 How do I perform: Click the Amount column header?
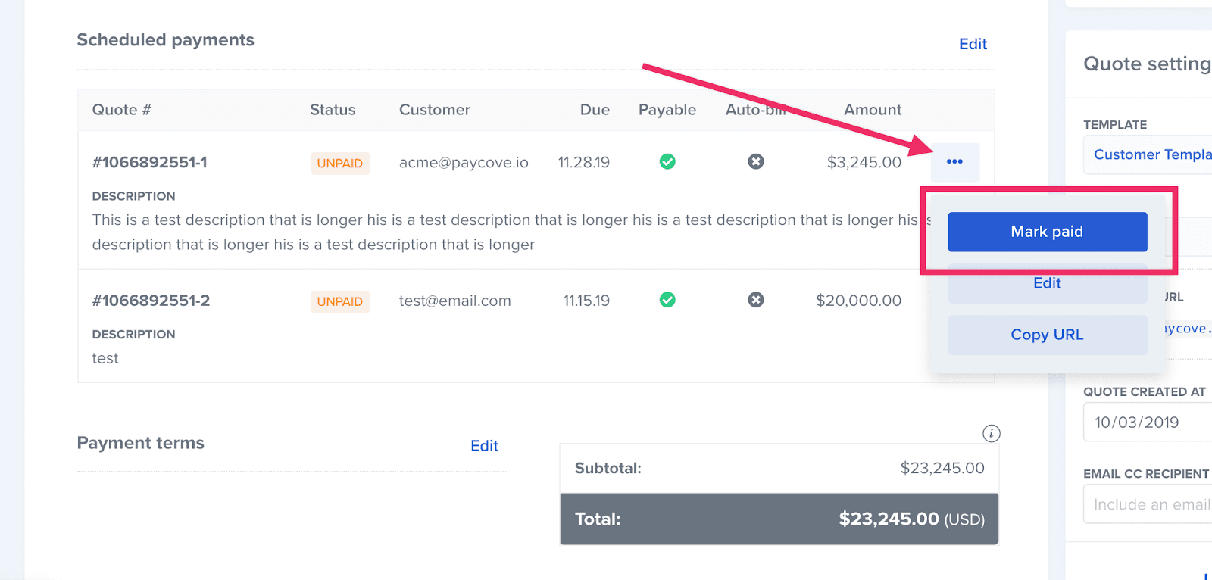point(873,110)
